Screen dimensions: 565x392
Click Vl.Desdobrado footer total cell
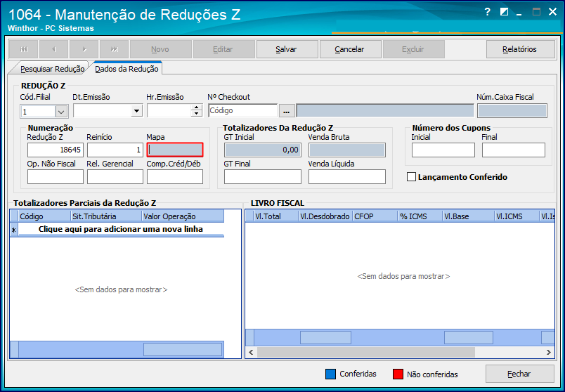tap(326, 338)
